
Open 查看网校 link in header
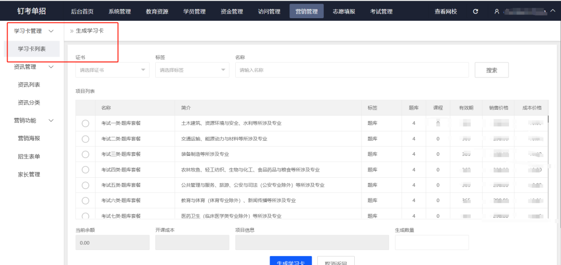pyautogui.click(x=446, y=11)
